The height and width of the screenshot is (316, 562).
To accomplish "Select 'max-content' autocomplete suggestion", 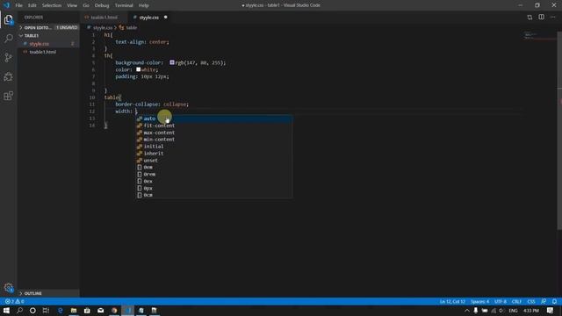I will pos(214,133).
